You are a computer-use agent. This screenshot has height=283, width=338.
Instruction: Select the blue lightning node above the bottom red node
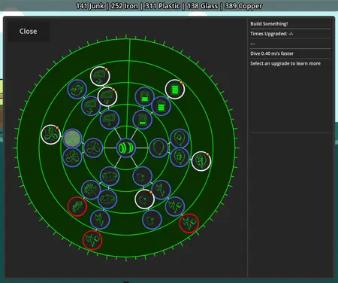pos(100,220)
